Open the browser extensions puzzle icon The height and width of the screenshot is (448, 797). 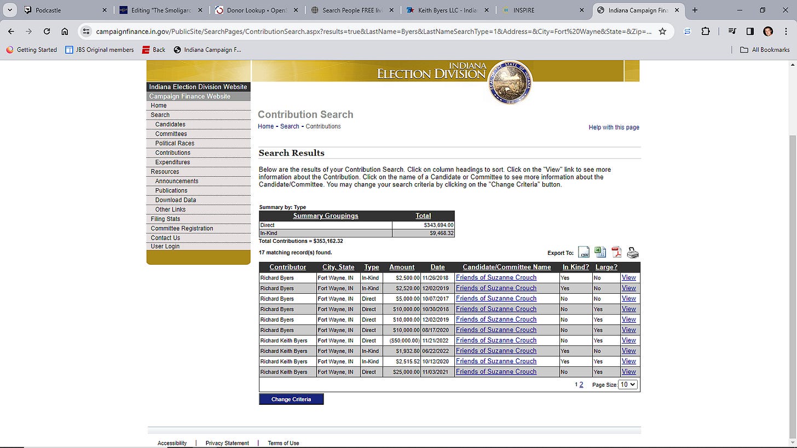pos(706,31)
